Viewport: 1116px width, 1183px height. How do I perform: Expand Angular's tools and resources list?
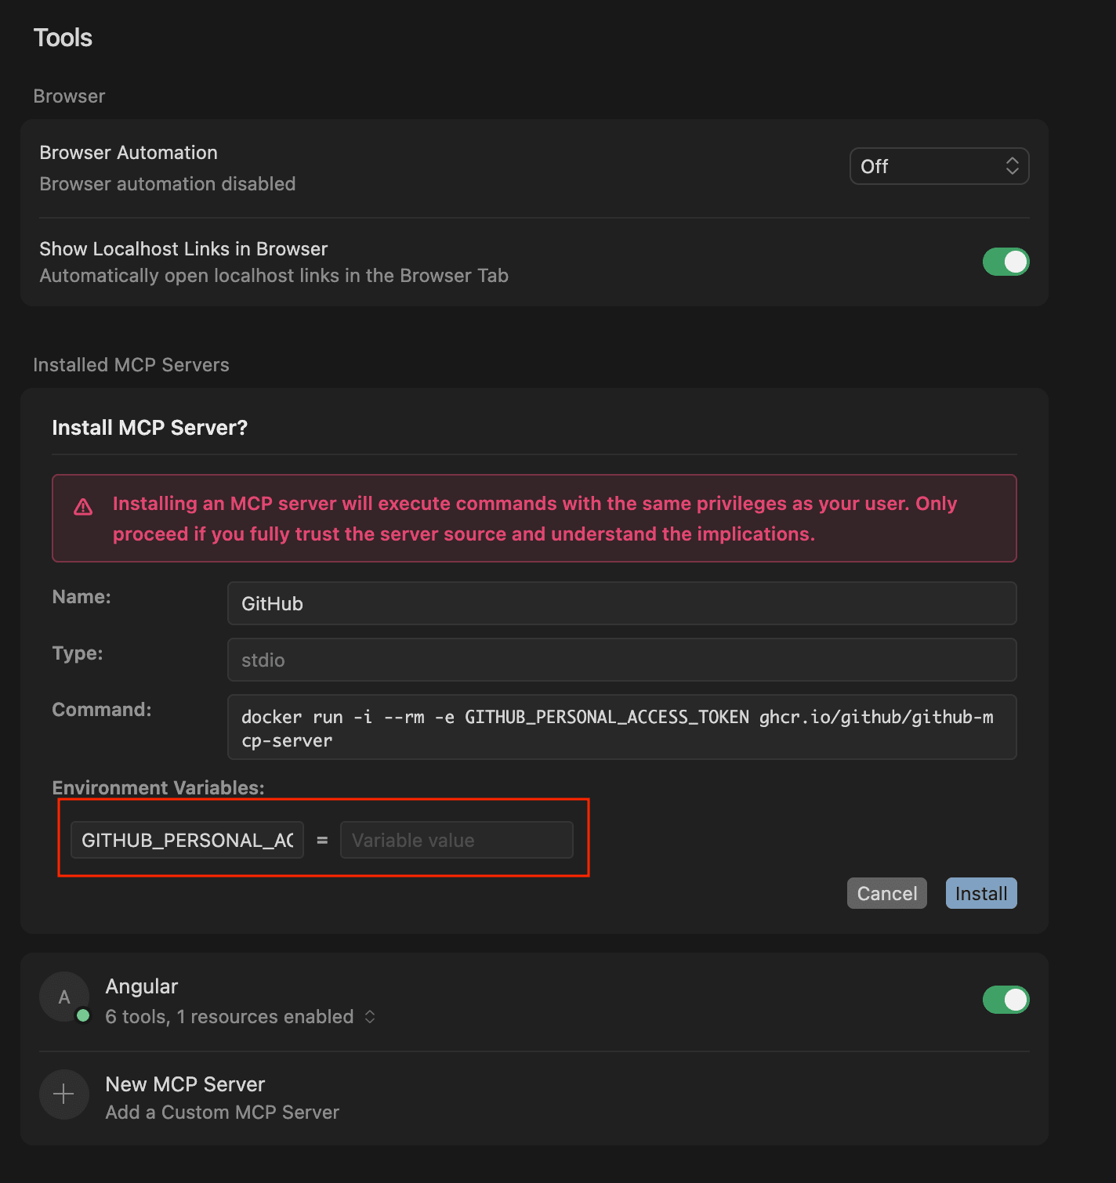[371, 1017]
